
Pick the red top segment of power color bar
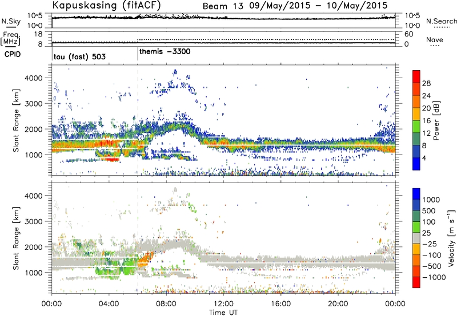click(x=416, y=76)
